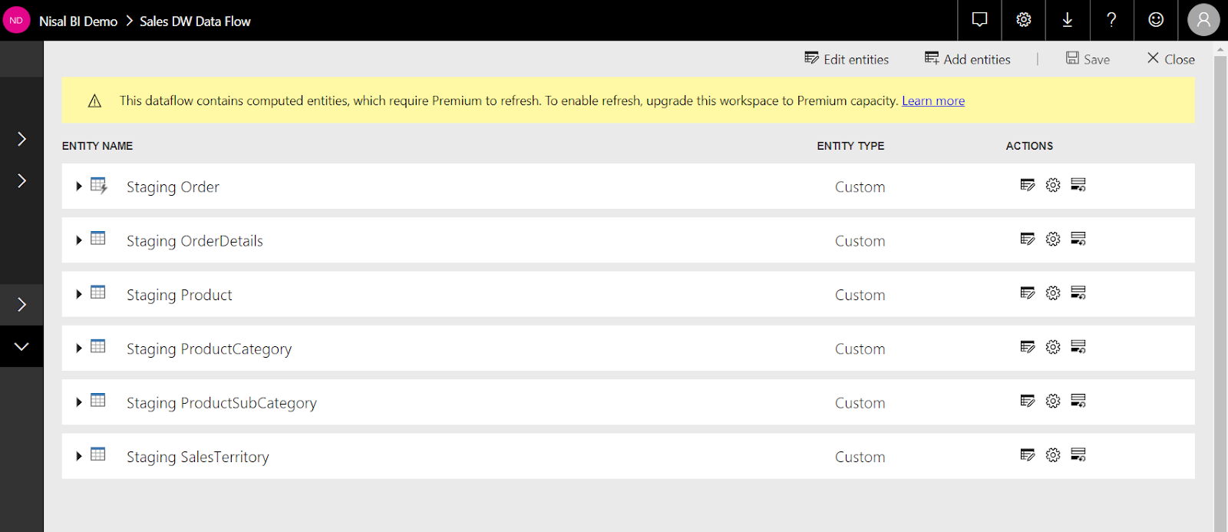
Task: Click the Edit entities button
Action: click(x=847, y=59)
